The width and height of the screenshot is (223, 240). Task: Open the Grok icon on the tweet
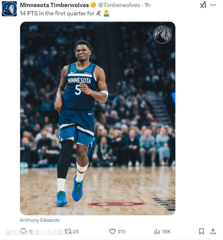[x=203, y=5]
